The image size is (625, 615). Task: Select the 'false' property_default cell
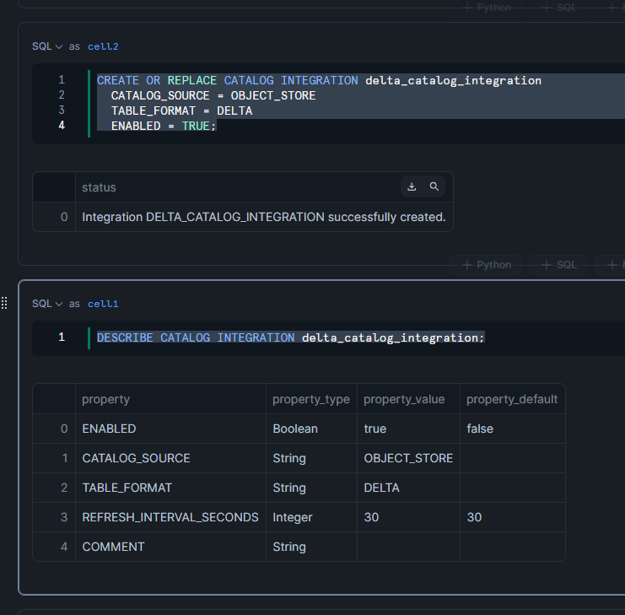(513, 429)
